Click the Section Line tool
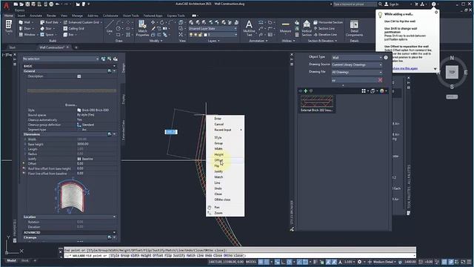474x267 pixels. pos(324,28)
